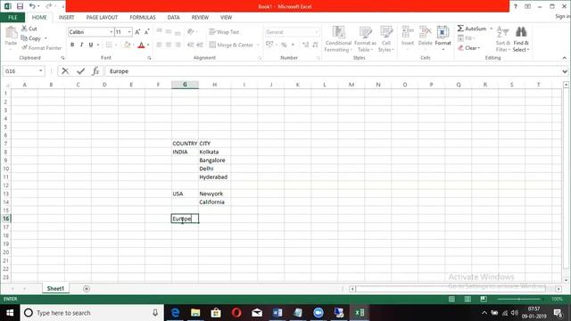Screen dimensions: 571x321
Task: Select the Sheet1 tab
Action: (x=55, y=289)
